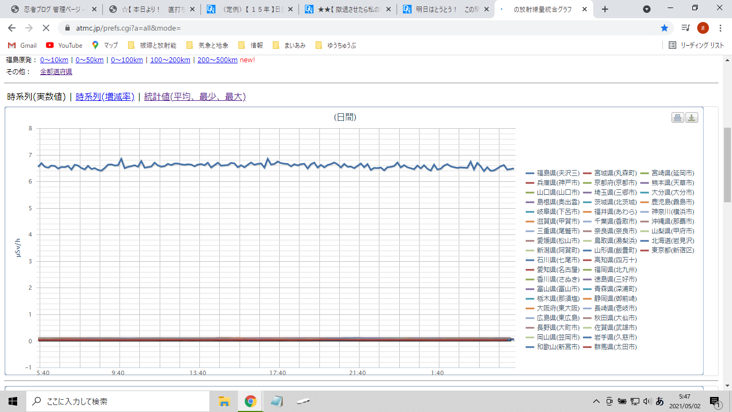Hide the 茨城県(北茨城) series
This screenshot has height=412, width=732.
pyautogui.click(x=610, y=202)
